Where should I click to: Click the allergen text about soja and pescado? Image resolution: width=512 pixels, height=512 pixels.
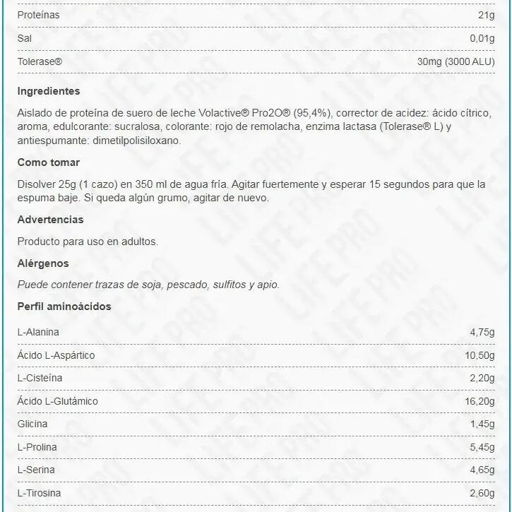click(148, 285)
